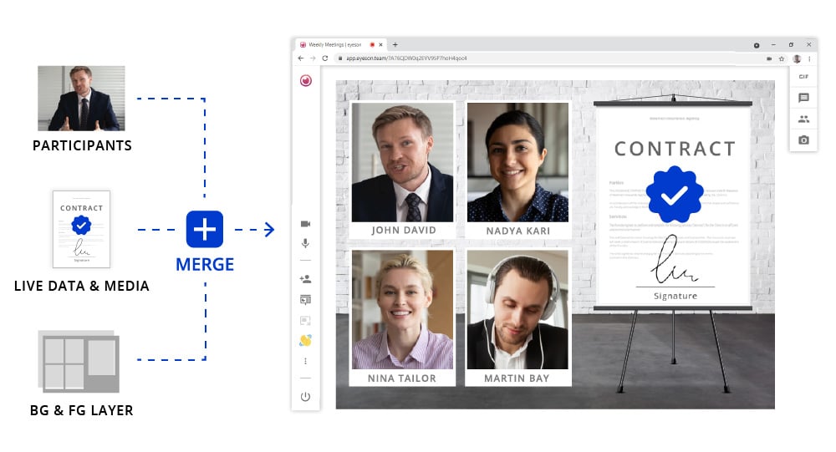Bookmark the page with star icon

click(x=782, y=58)
